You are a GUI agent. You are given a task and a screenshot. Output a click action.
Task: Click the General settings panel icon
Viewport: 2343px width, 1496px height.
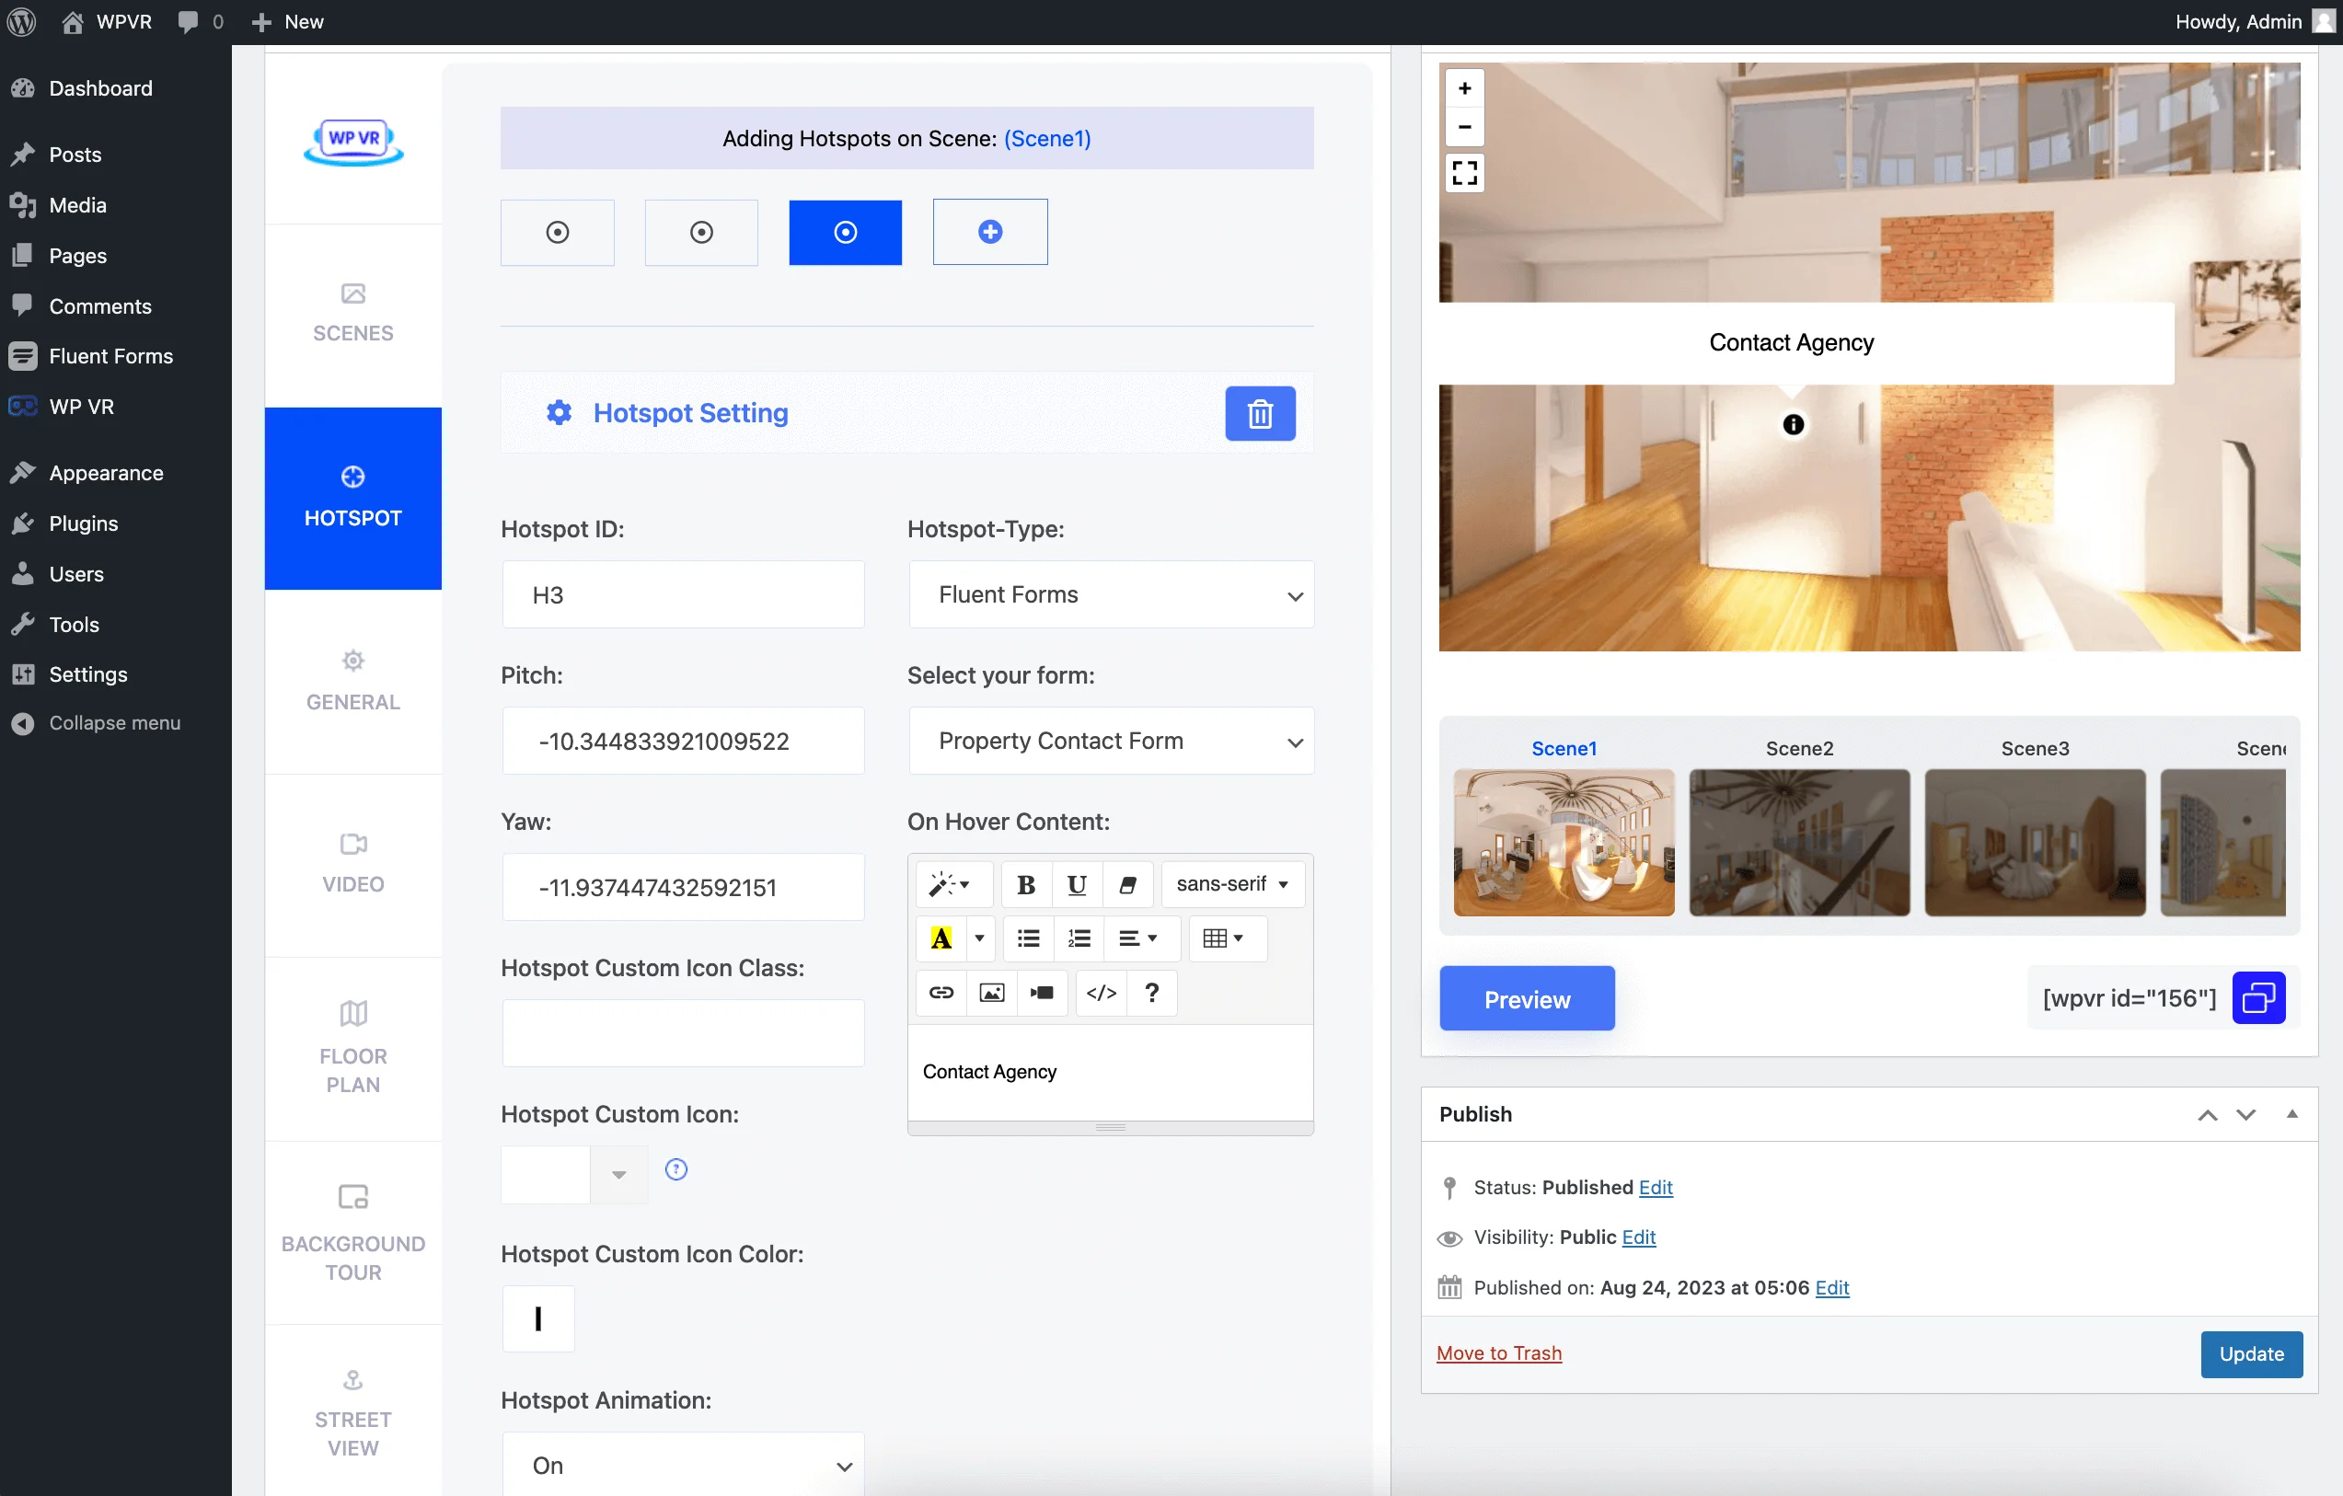tap(352, 661)
